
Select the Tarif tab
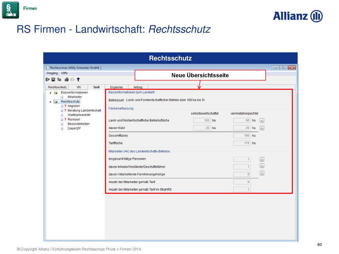pyautogui.click(x=96, y=87)
